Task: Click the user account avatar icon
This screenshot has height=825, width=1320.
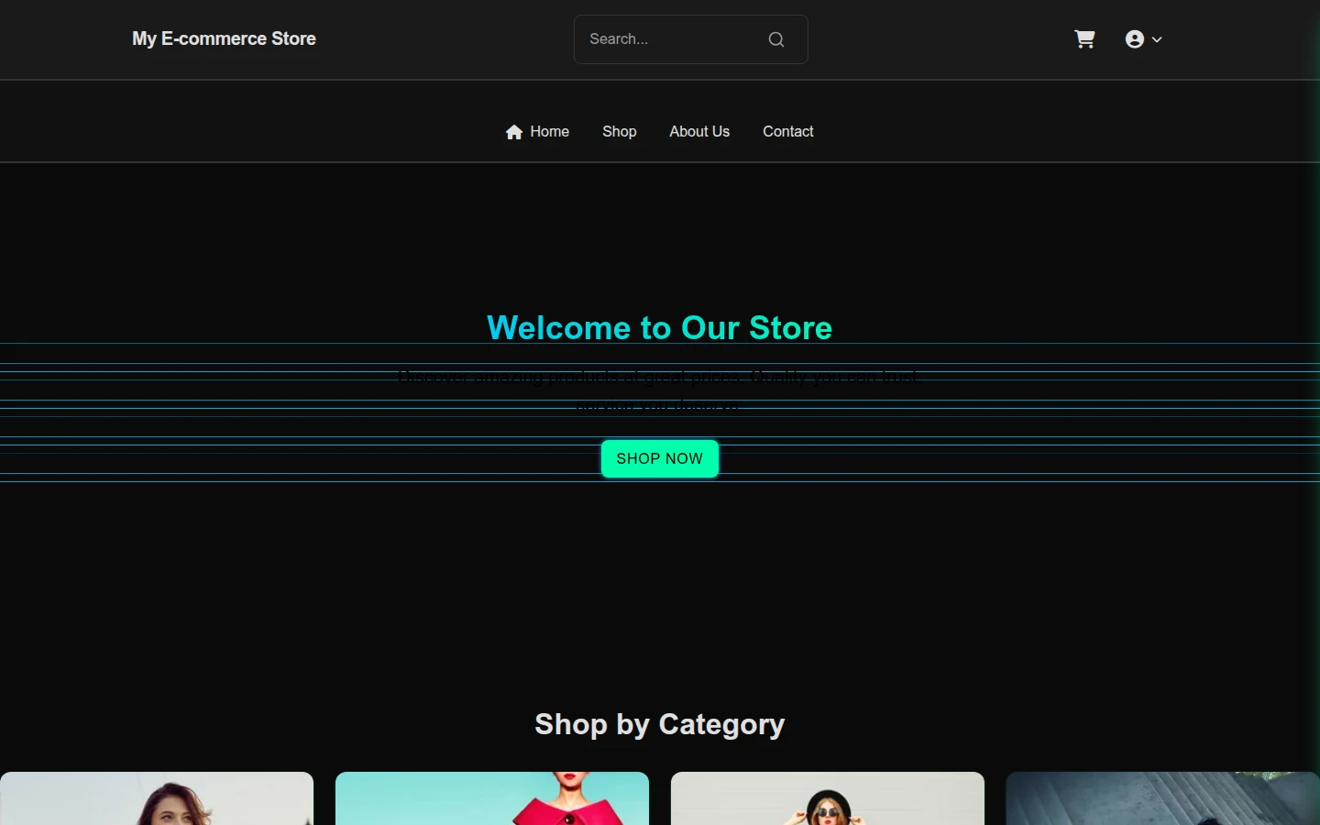Action: pyautogui.click(x=1135, y=39)
